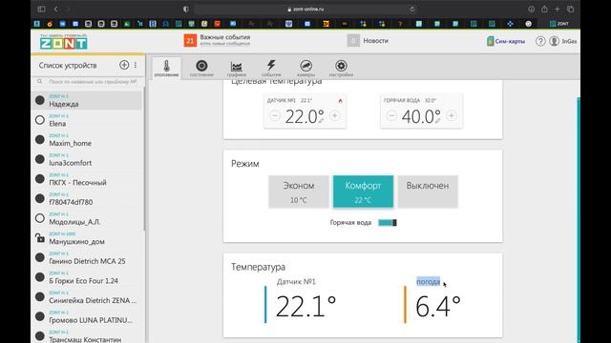Select Эконом 10 °C mode
Image resolution: width=611 pixels, height=343 pixels.
[x=299, y=192]
